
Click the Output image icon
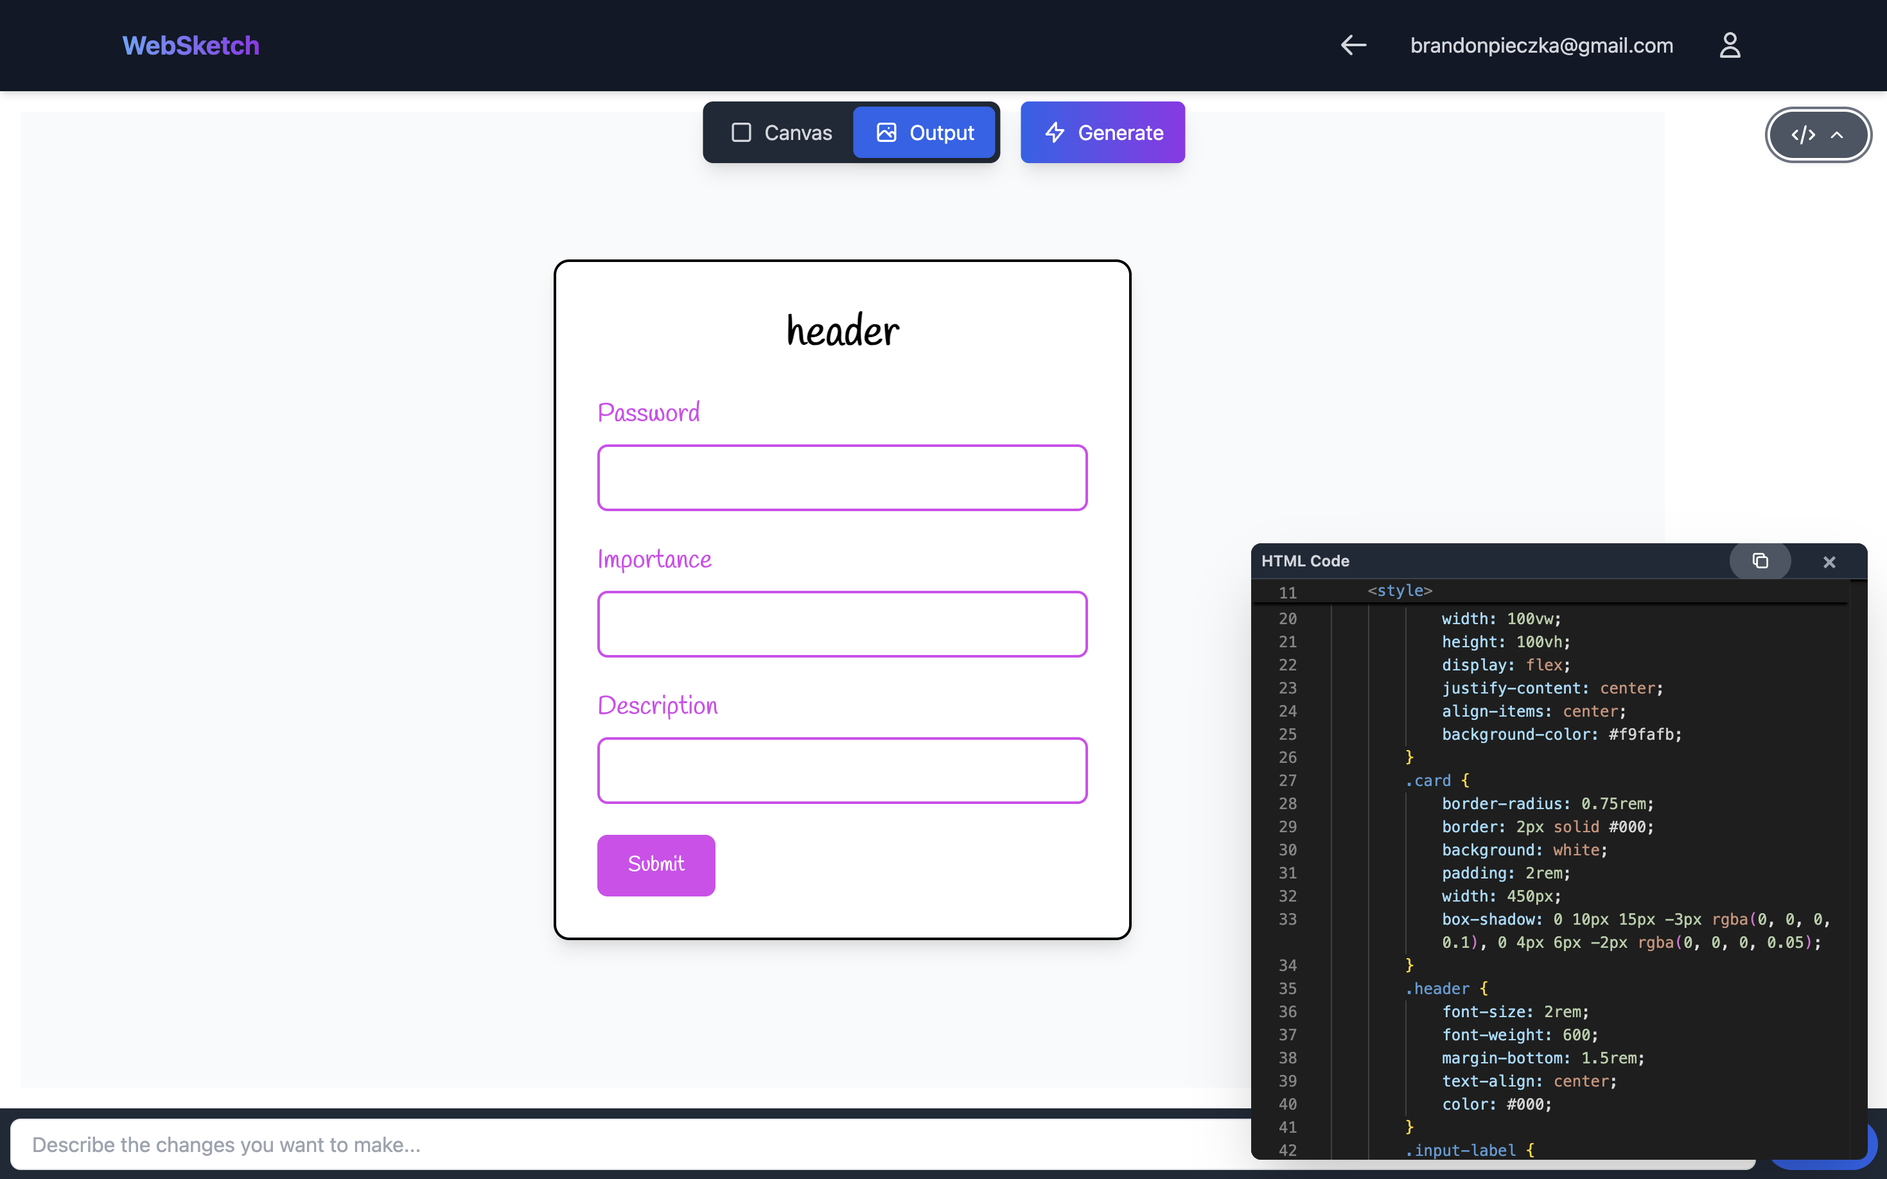886,132
